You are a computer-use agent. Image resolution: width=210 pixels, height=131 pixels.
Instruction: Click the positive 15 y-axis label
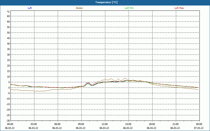[x=8, y=71]
